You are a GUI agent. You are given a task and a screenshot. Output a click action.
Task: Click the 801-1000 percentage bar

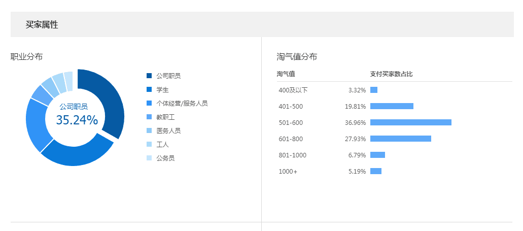click(x=377, y=155)
